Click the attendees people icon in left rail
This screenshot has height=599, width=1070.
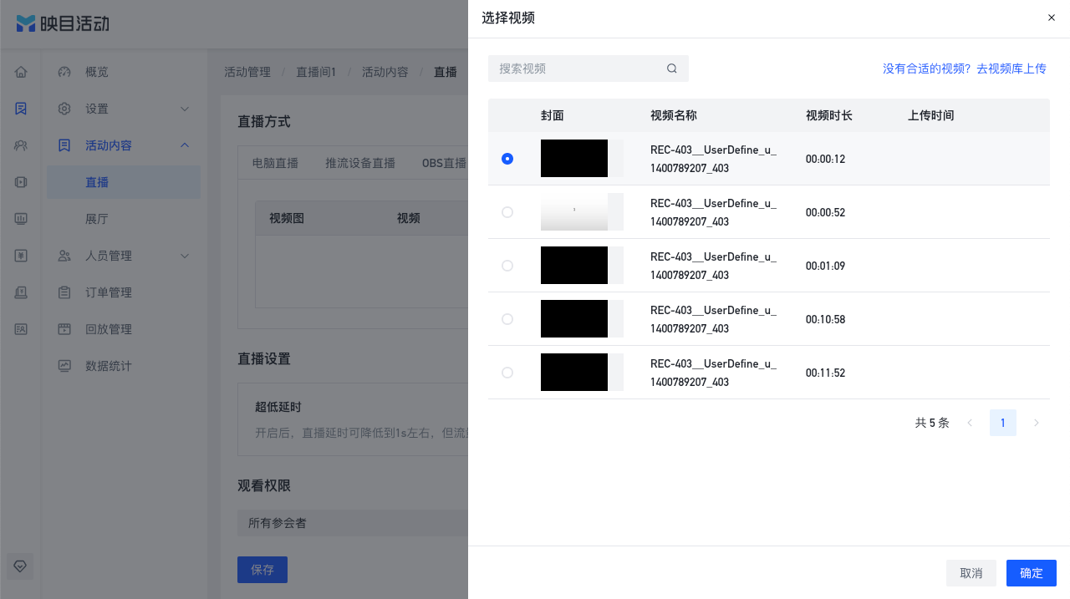[x=21, y=145]
